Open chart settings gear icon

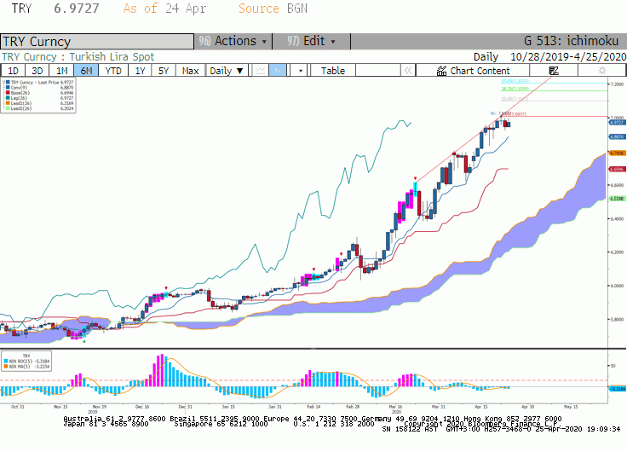point(601,71)
